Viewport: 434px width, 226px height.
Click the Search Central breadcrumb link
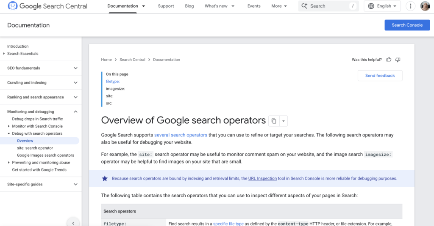coord(132,60)
